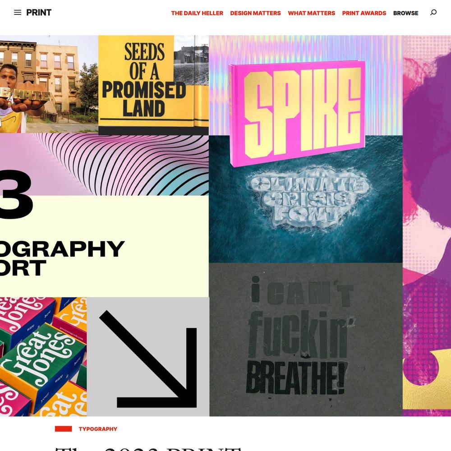Image resolution: width=451 pixels, height=451 pixels.
Task: Click the I Can't Breathe letterpress poster
Action: point(306,340)
